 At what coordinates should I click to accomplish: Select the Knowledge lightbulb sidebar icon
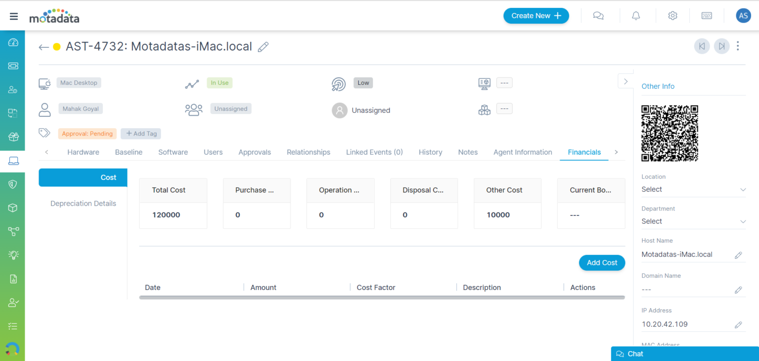click(x=12, y=255)
